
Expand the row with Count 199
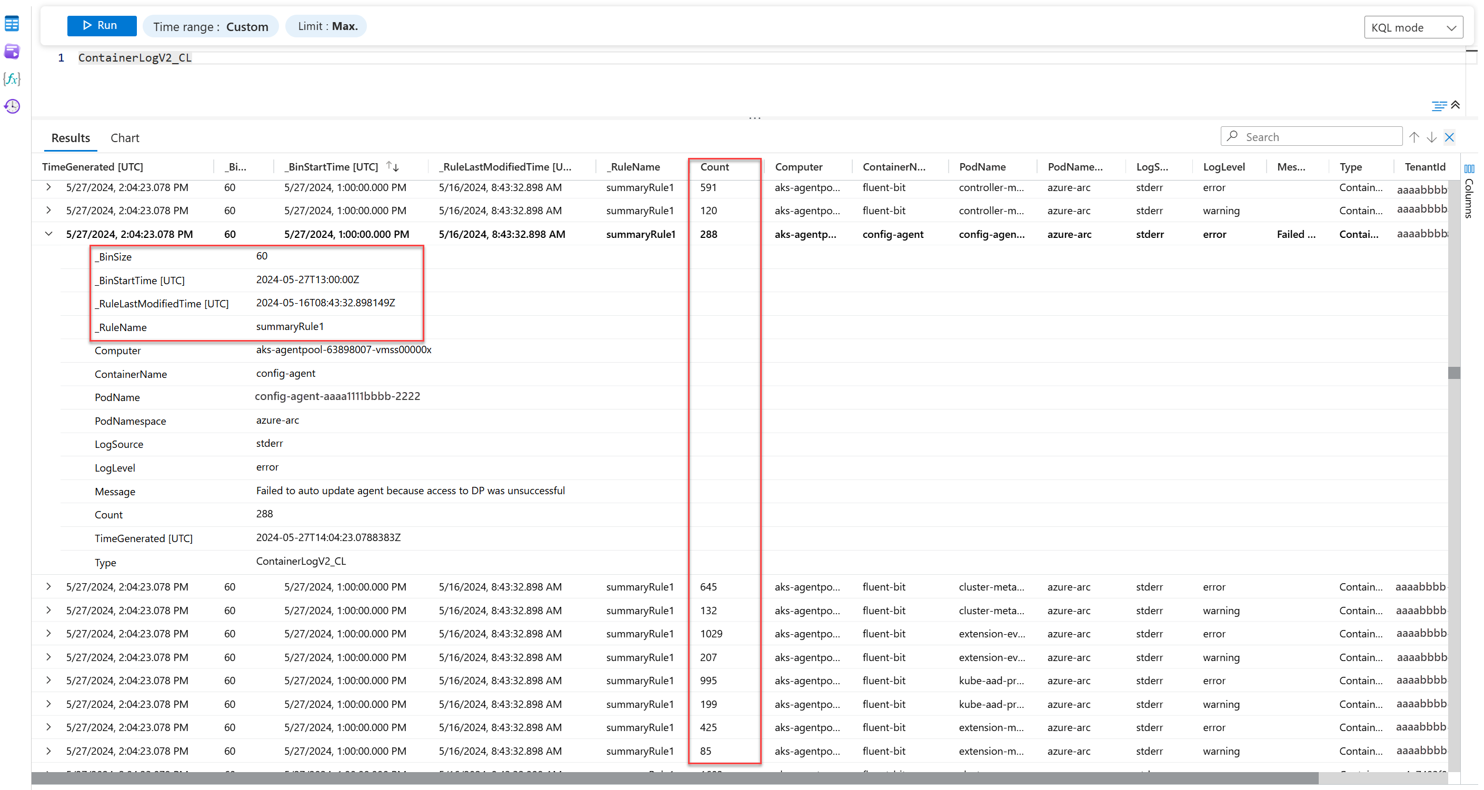pos(48,704)
